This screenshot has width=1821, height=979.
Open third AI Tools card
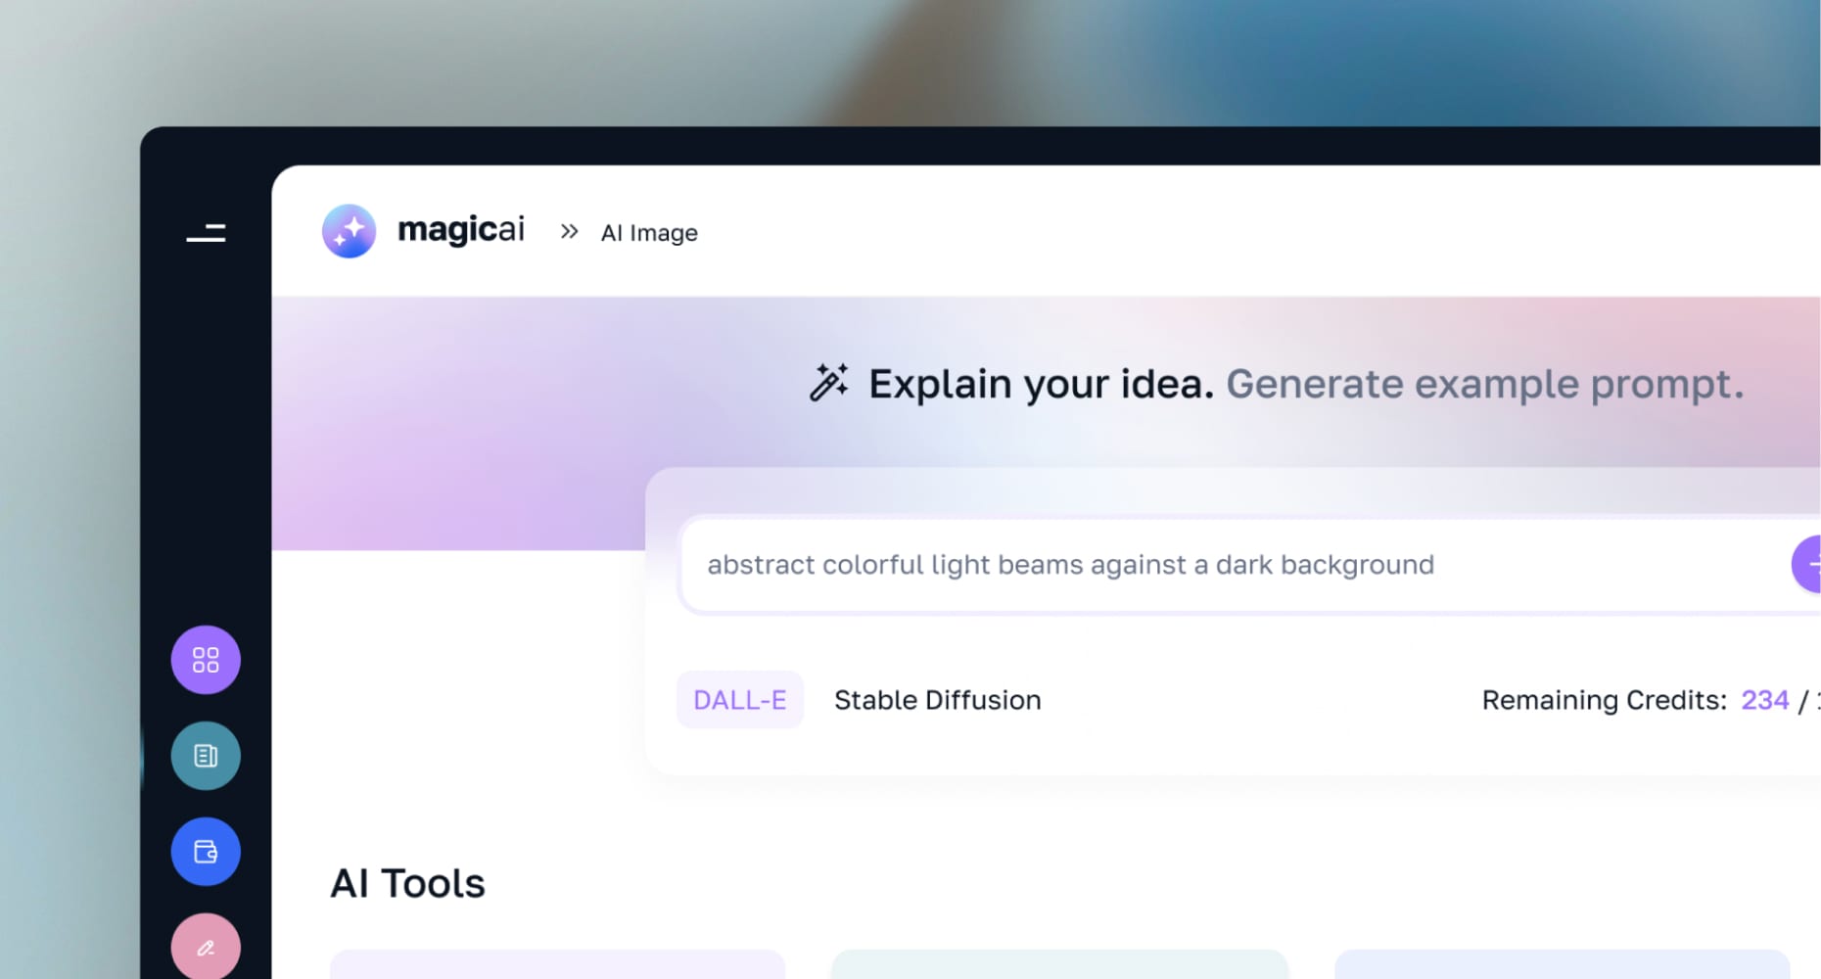1563,964
